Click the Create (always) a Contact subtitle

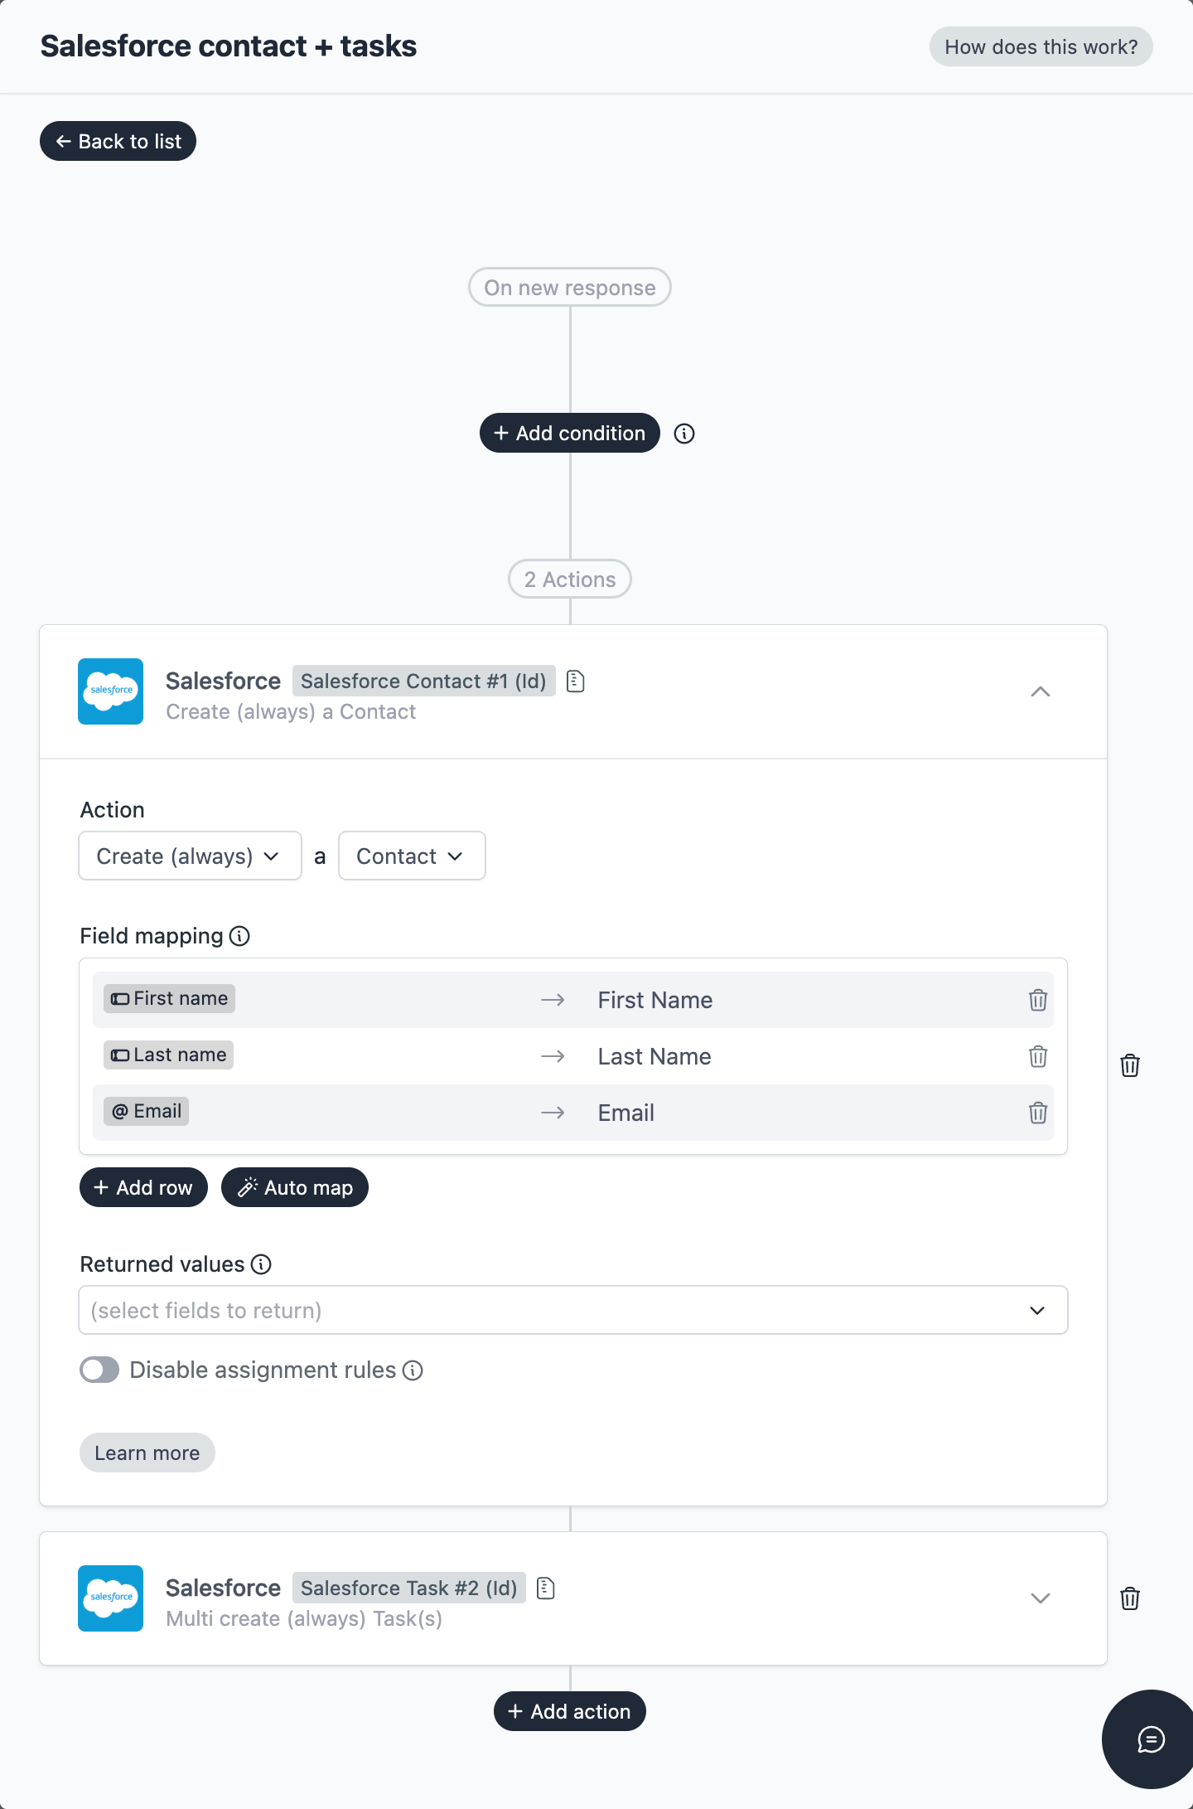pos(291,711)
